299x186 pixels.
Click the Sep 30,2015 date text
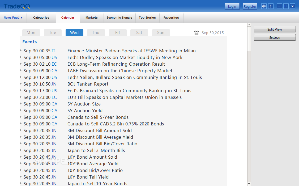tap(213, 33)
